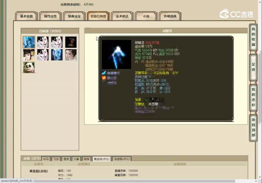
Task: Click the 成长率 1.575 line
Action: point(143,46)
